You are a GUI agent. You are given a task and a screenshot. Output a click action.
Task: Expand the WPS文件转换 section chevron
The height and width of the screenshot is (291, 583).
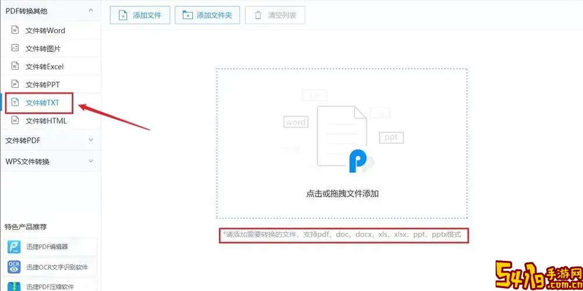tap(91, 161)
